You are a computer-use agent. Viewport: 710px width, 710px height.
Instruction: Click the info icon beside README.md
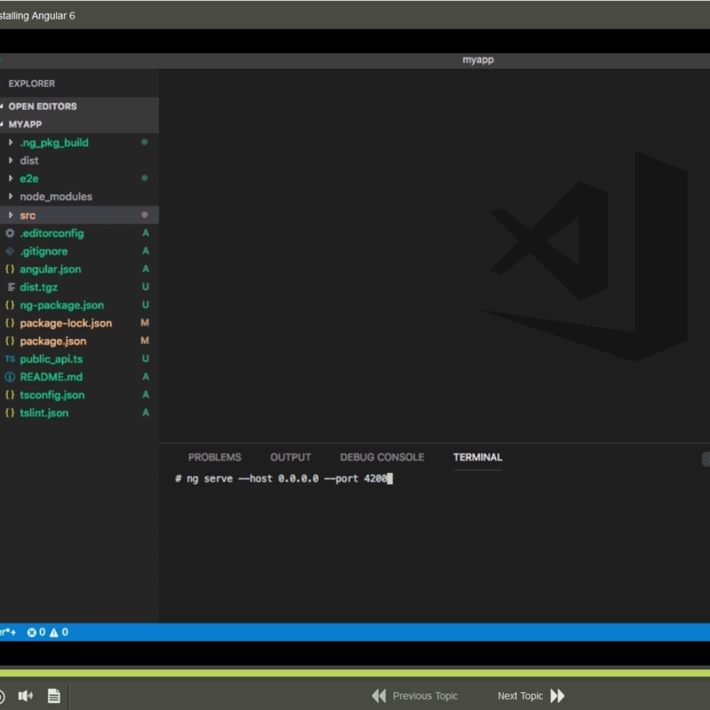pyautogui.click(x=10, y=376)
